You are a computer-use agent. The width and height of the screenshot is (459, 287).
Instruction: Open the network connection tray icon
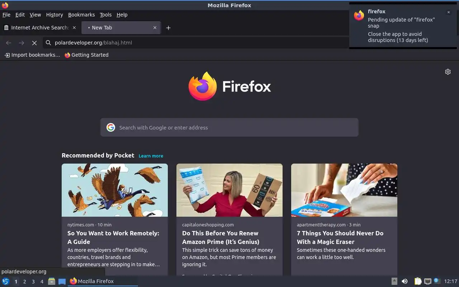427,281
